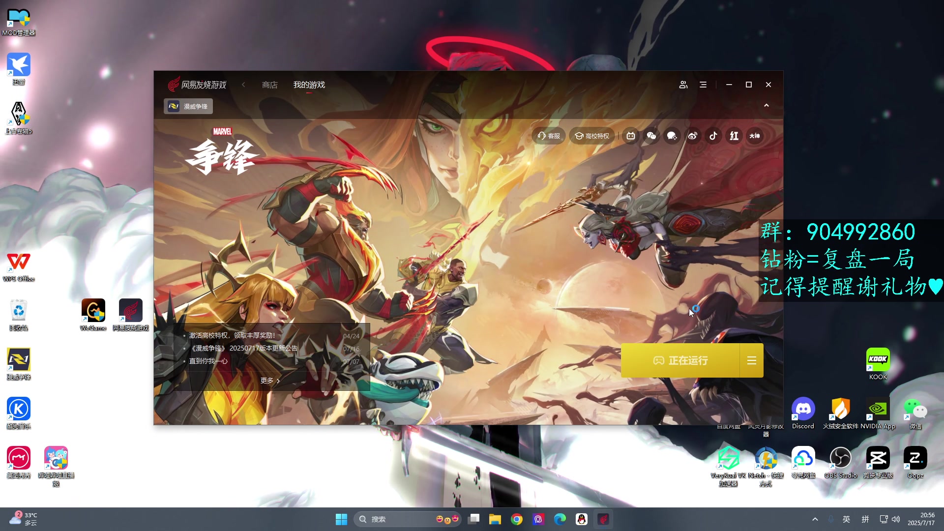Open the Xiaohongshu red icon
The width and height of the screenshot is (944, 531).
[734, 136]
